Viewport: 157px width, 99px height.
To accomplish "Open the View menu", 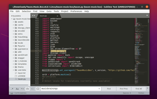I will tap(42, 11).
